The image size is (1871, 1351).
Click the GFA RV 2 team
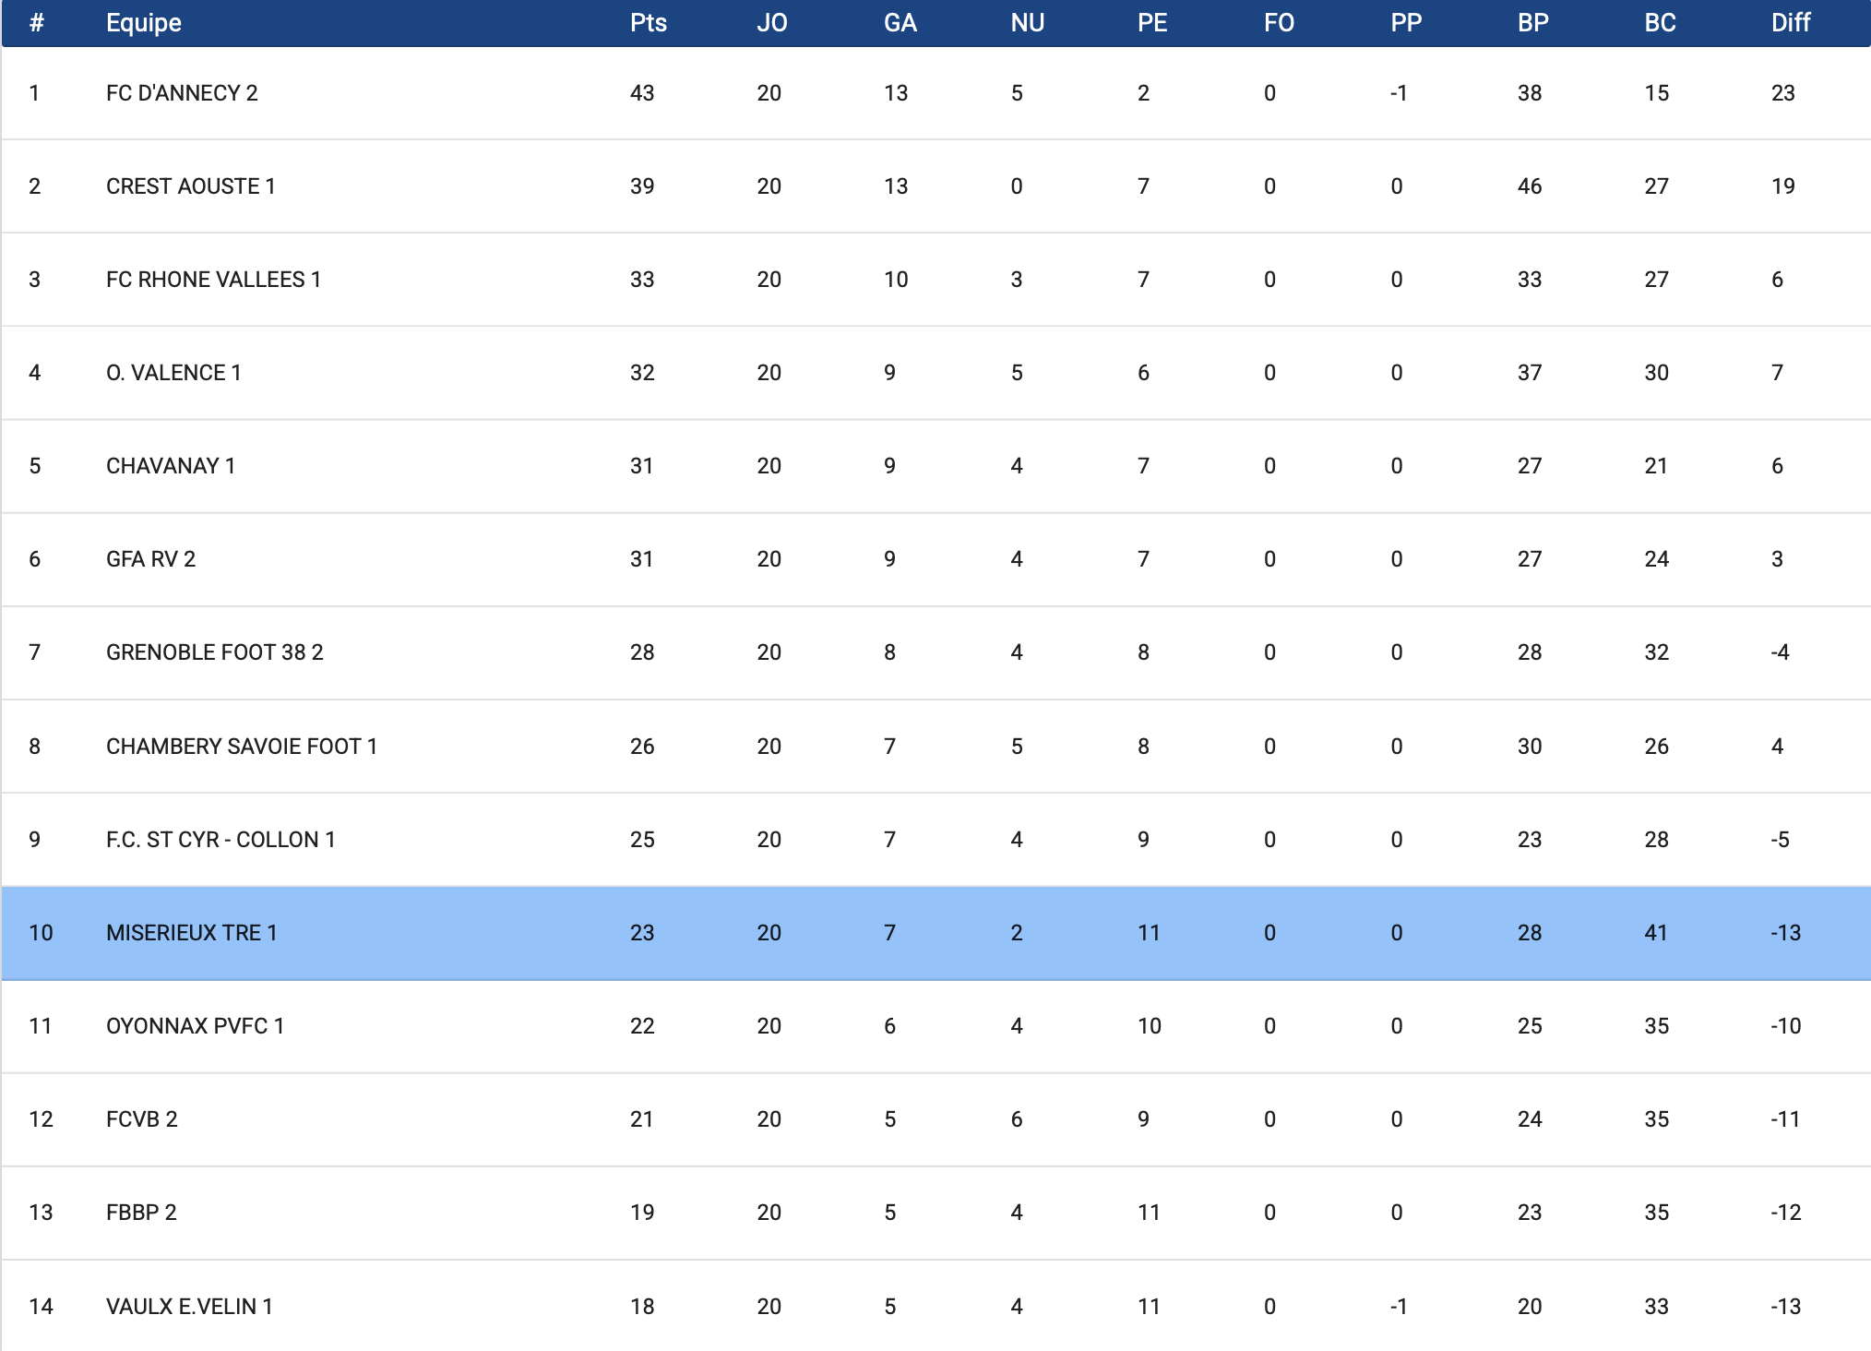point(150,559)
